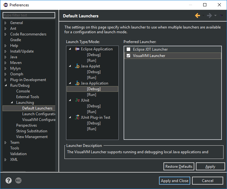Open help via question mark icon
This screenshot has height=189, width=227.
coord(9,180)
